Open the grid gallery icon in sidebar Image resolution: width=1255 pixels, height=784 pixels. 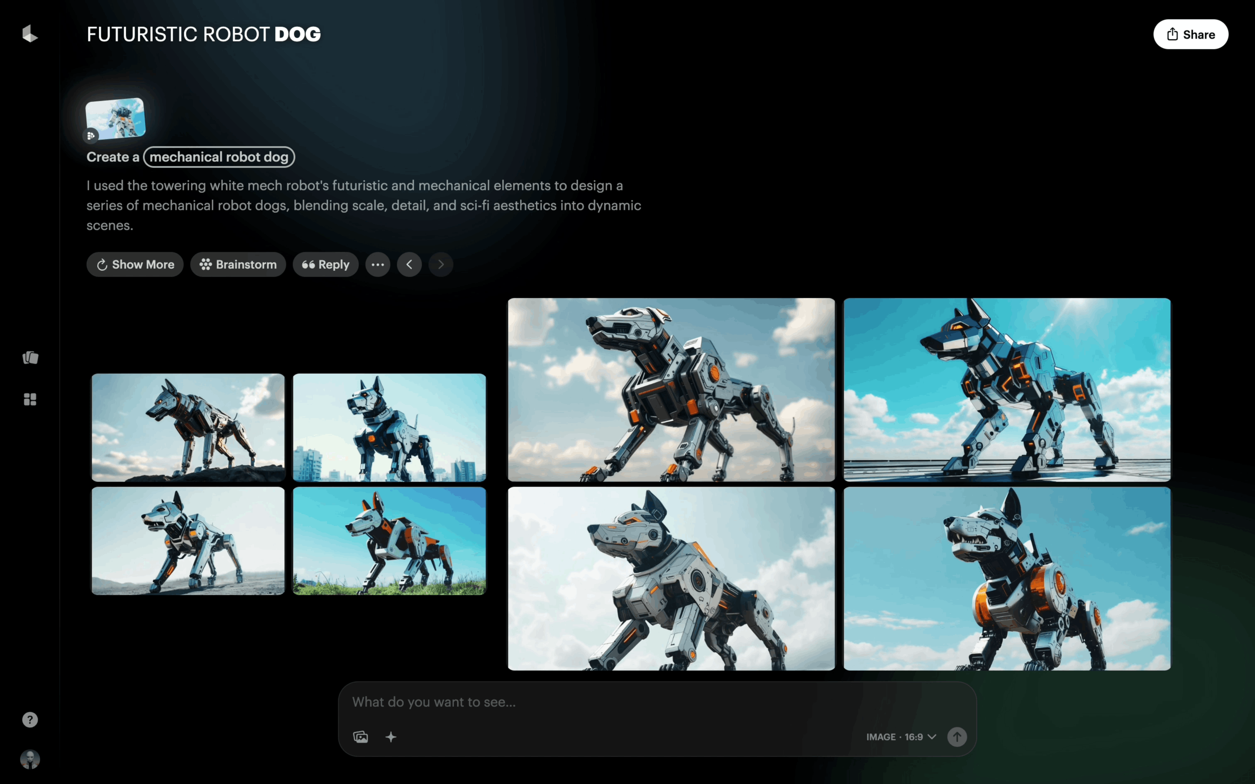30,399
